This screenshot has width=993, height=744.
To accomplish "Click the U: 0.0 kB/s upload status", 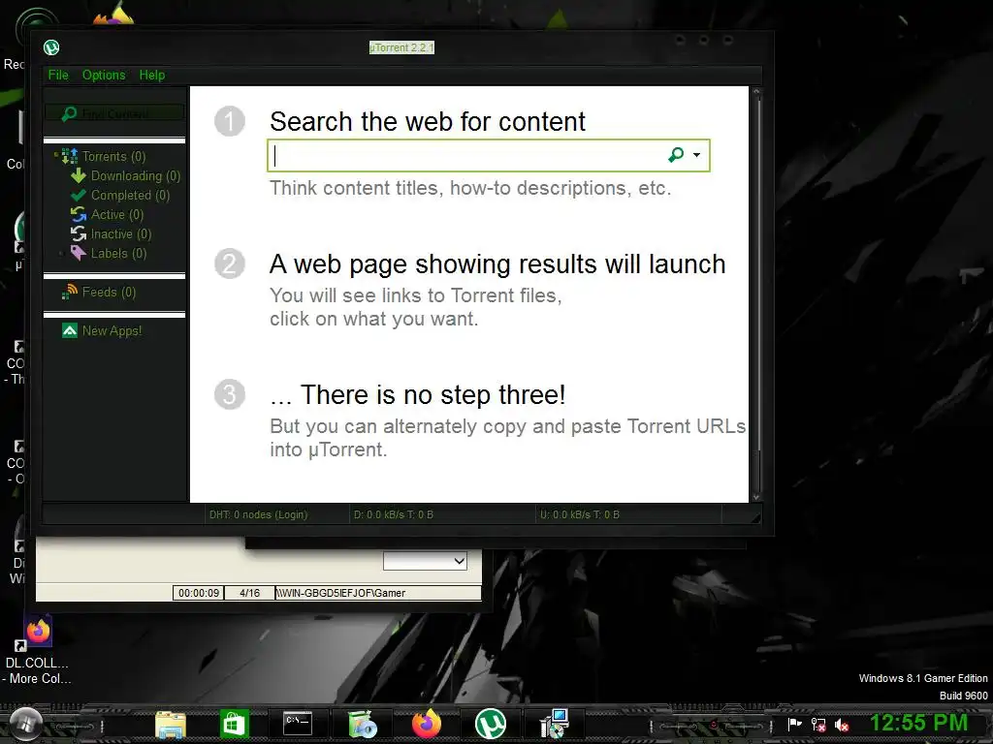I will (x=580, y=515).
